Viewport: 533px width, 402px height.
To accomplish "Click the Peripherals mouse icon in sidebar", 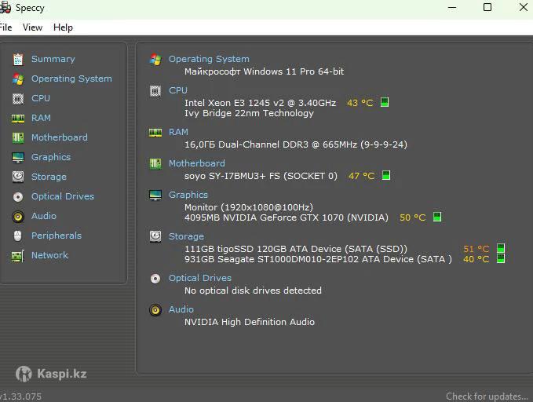I will pos(17,236).
